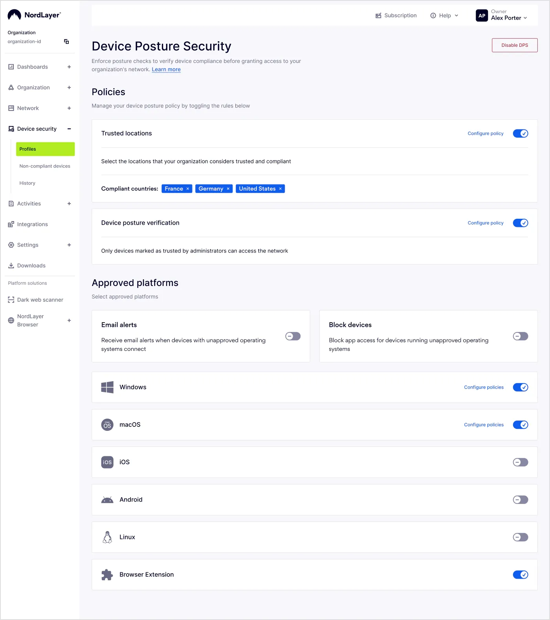Click the NordLayer logo

point(34,15)
